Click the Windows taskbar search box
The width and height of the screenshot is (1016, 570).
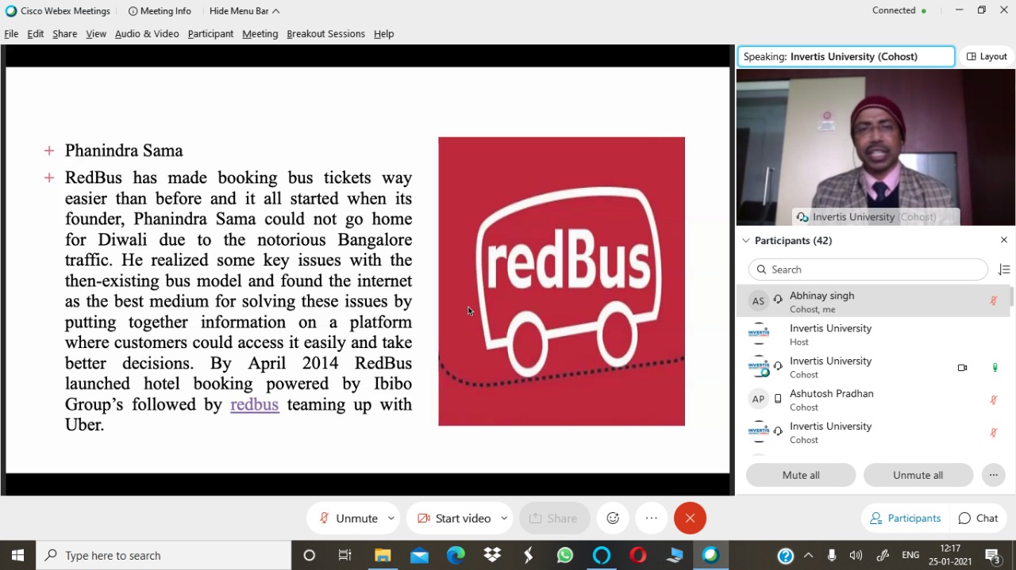164,555
